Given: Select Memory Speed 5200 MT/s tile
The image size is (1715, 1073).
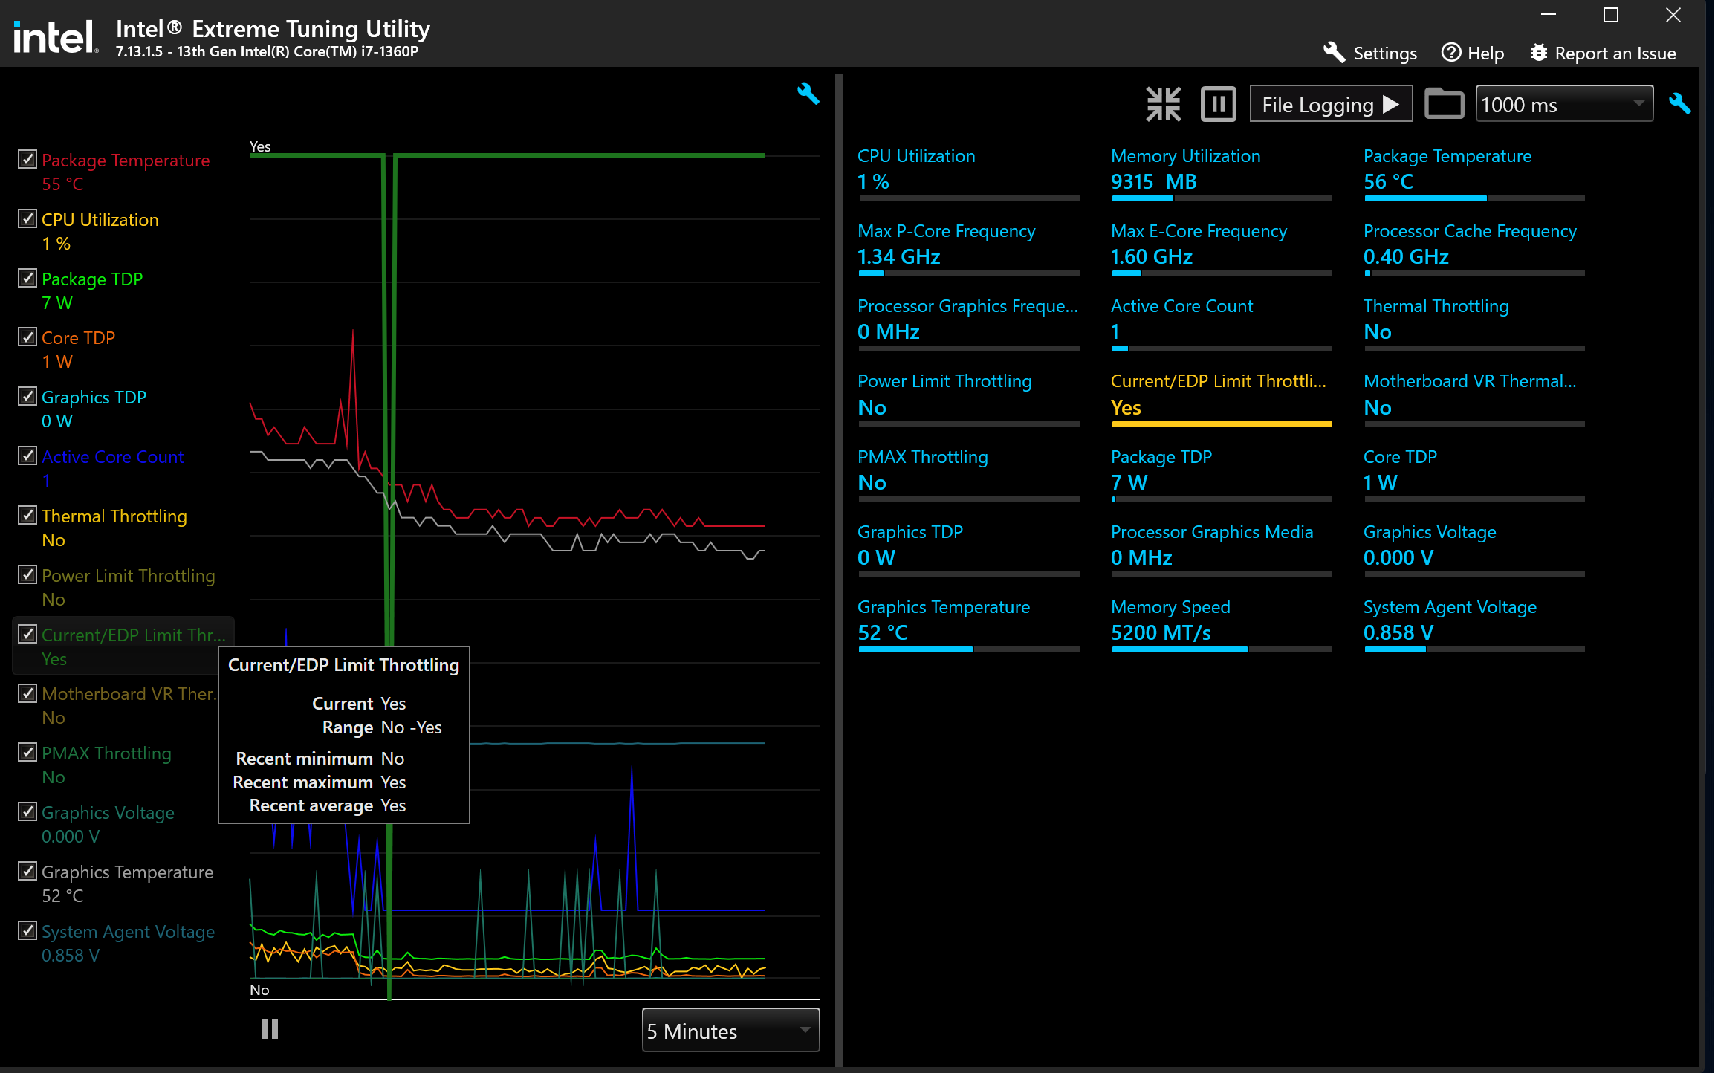Looking at the screenshot, I should [x=1221, y=625].
